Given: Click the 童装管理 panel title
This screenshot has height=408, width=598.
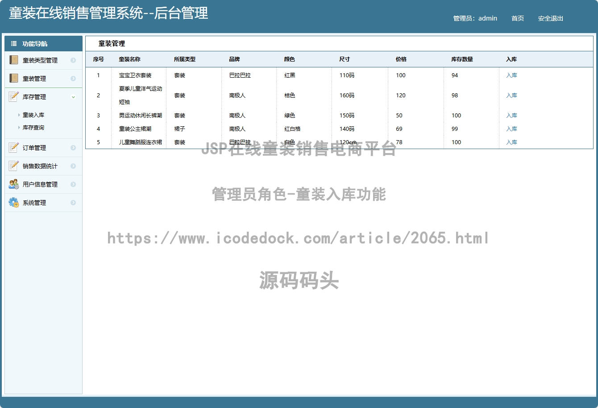Looking at the screenshot, I should tap(112, 44).
